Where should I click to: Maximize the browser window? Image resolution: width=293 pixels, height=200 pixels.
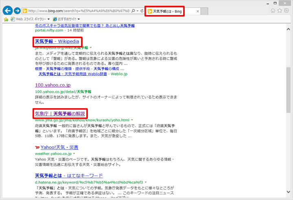pos(275,3)
